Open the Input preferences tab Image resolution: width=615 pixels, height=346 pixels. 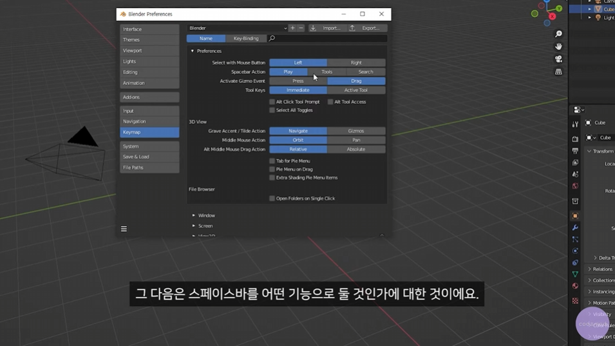point(149,111)
